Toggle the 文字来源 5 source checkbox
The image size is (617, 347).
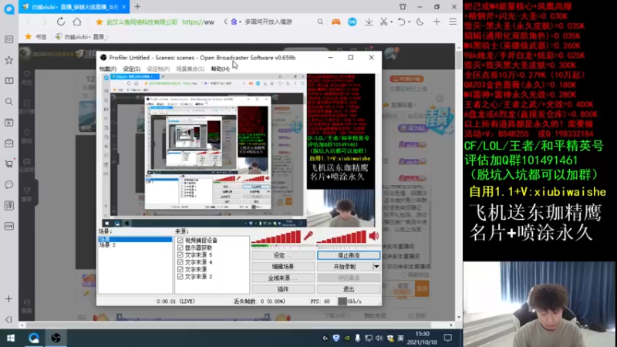coord(180,255)
